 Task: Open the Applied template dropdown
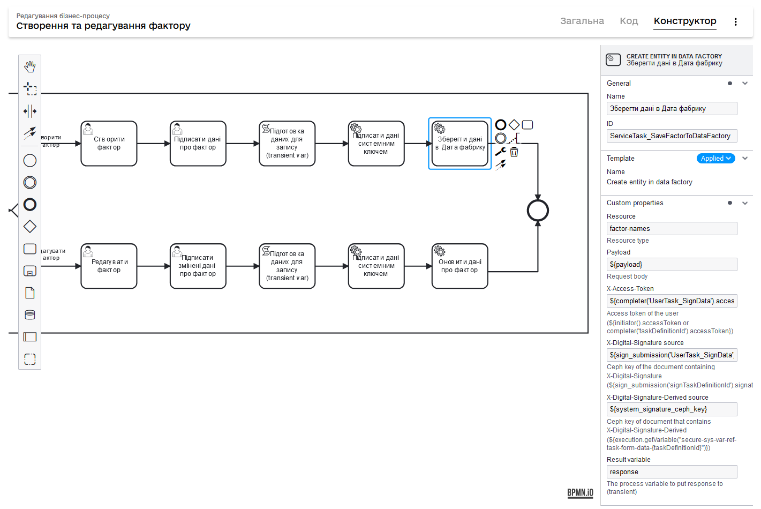pyautogui.click(x=715, y=159)
